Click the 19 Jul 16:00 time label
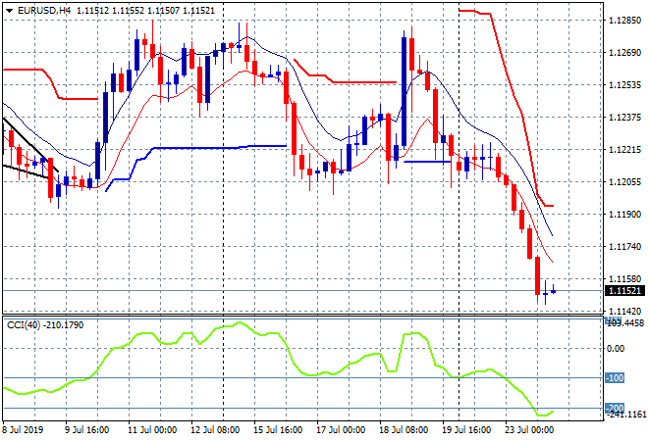The image size is (648, 441). click(x=466, y=430)
